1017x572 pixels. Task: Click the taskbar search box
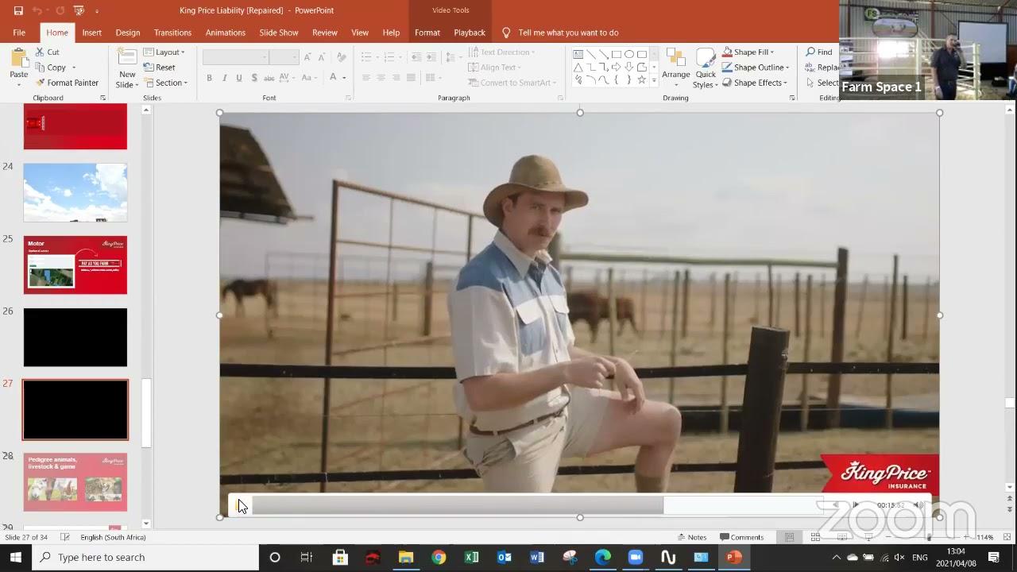pos(145,557)
